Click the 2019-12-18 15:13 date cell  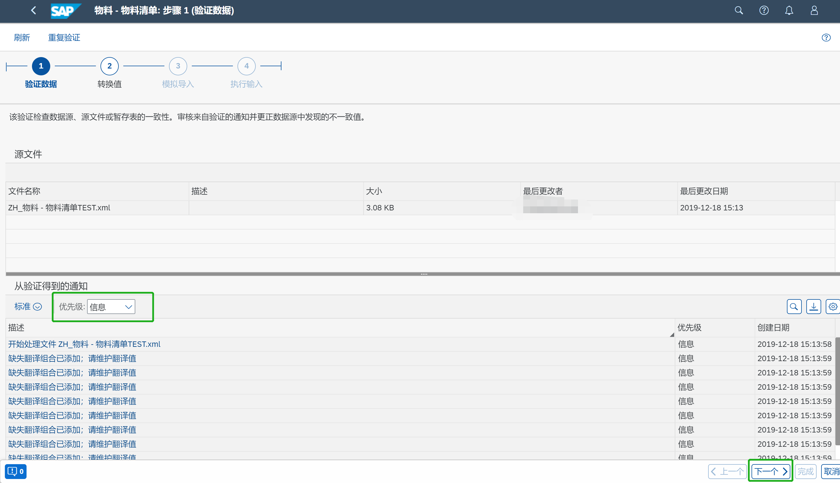coord(756,208)
